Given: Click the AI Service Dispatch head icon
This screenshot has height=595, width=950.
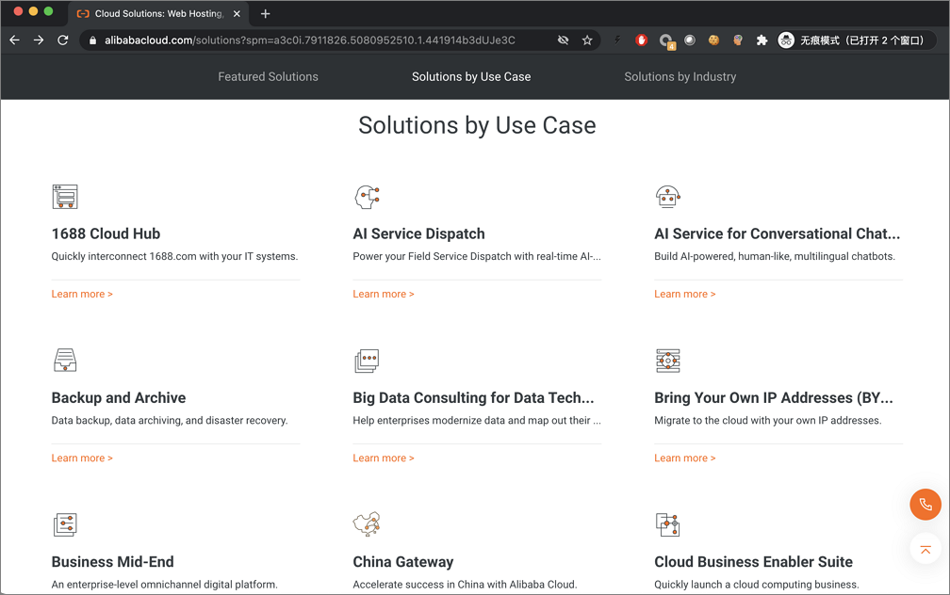Looking at the screenshot, I should click(367, 197).
